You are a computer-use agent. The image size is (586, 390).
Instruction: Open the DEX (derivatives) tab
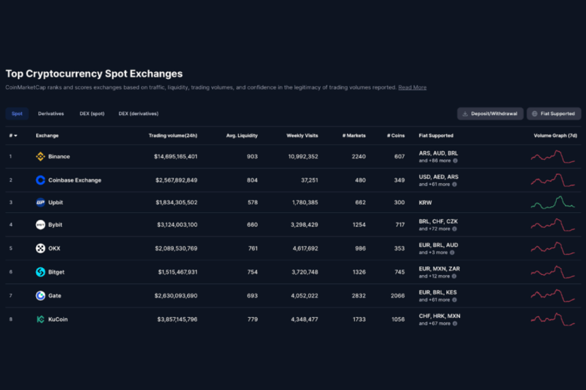(x=138, y=114)
